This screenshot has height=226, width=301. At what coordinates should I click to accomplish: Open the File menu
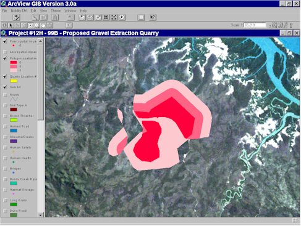coord(4,10)
